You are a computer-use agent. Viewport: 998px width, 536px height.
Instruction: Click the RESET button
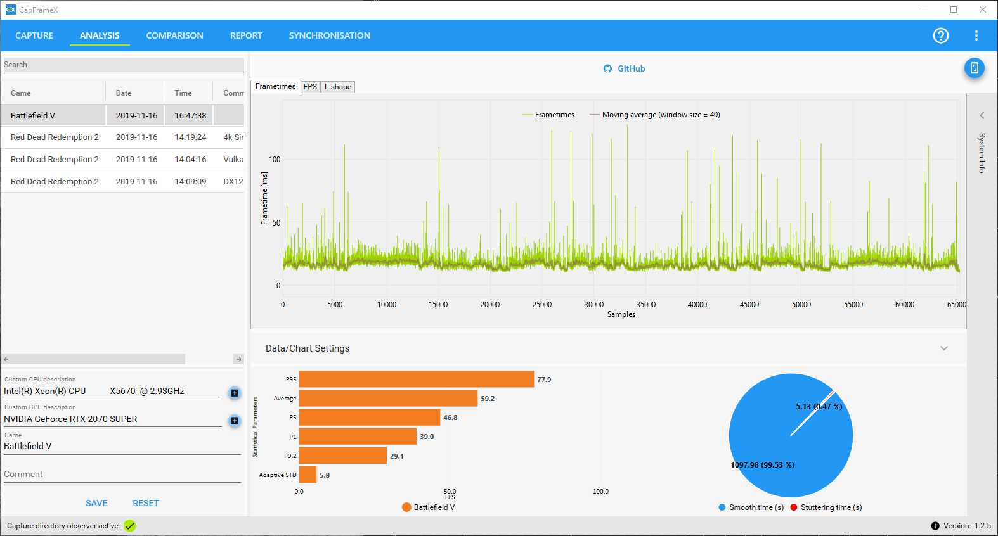pos(146,503)
